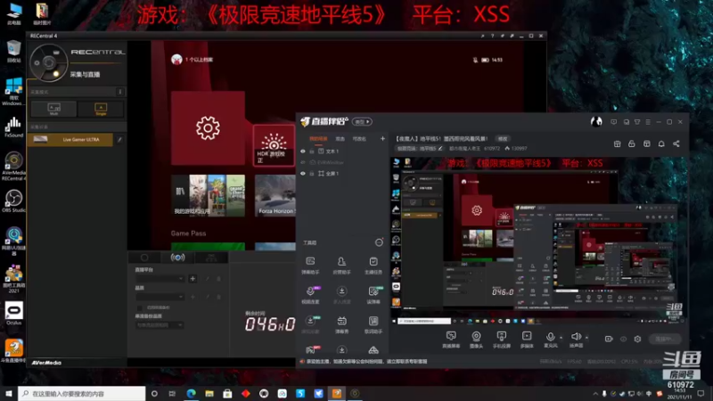Screen dimensions: 713x401
Task: Open the microphone tool with purple badge
Action: click(x=310, y=295)
